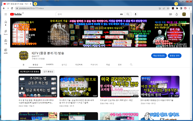
Task: Open the 수준 높은 가격이동평균 thumbnail
Action: point(119,116)
